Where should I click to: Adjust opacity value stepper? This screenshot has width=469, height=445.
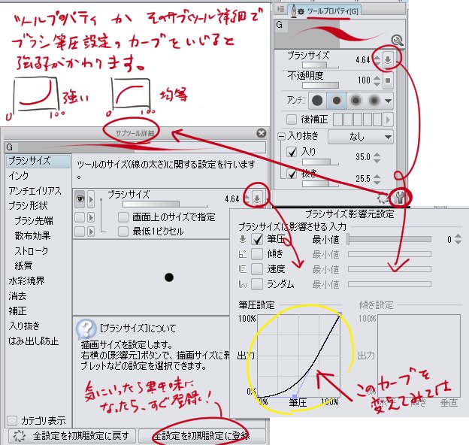(x=377, y=80)
